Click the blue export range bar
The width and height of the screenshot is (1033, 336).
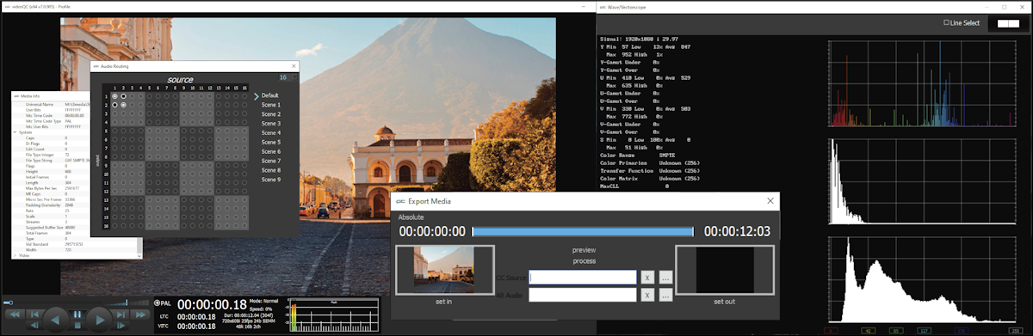[x=583, y=231]
